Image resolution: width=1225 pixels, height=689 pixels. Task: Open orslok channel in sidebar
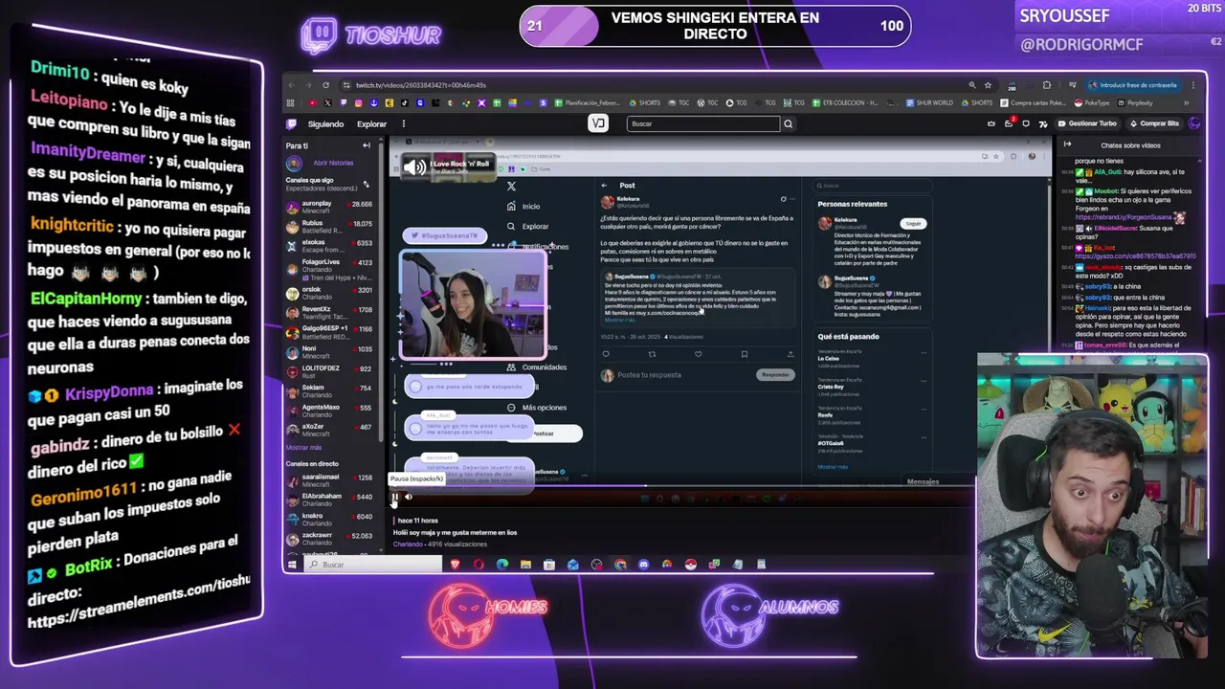(x=330, y=293)
